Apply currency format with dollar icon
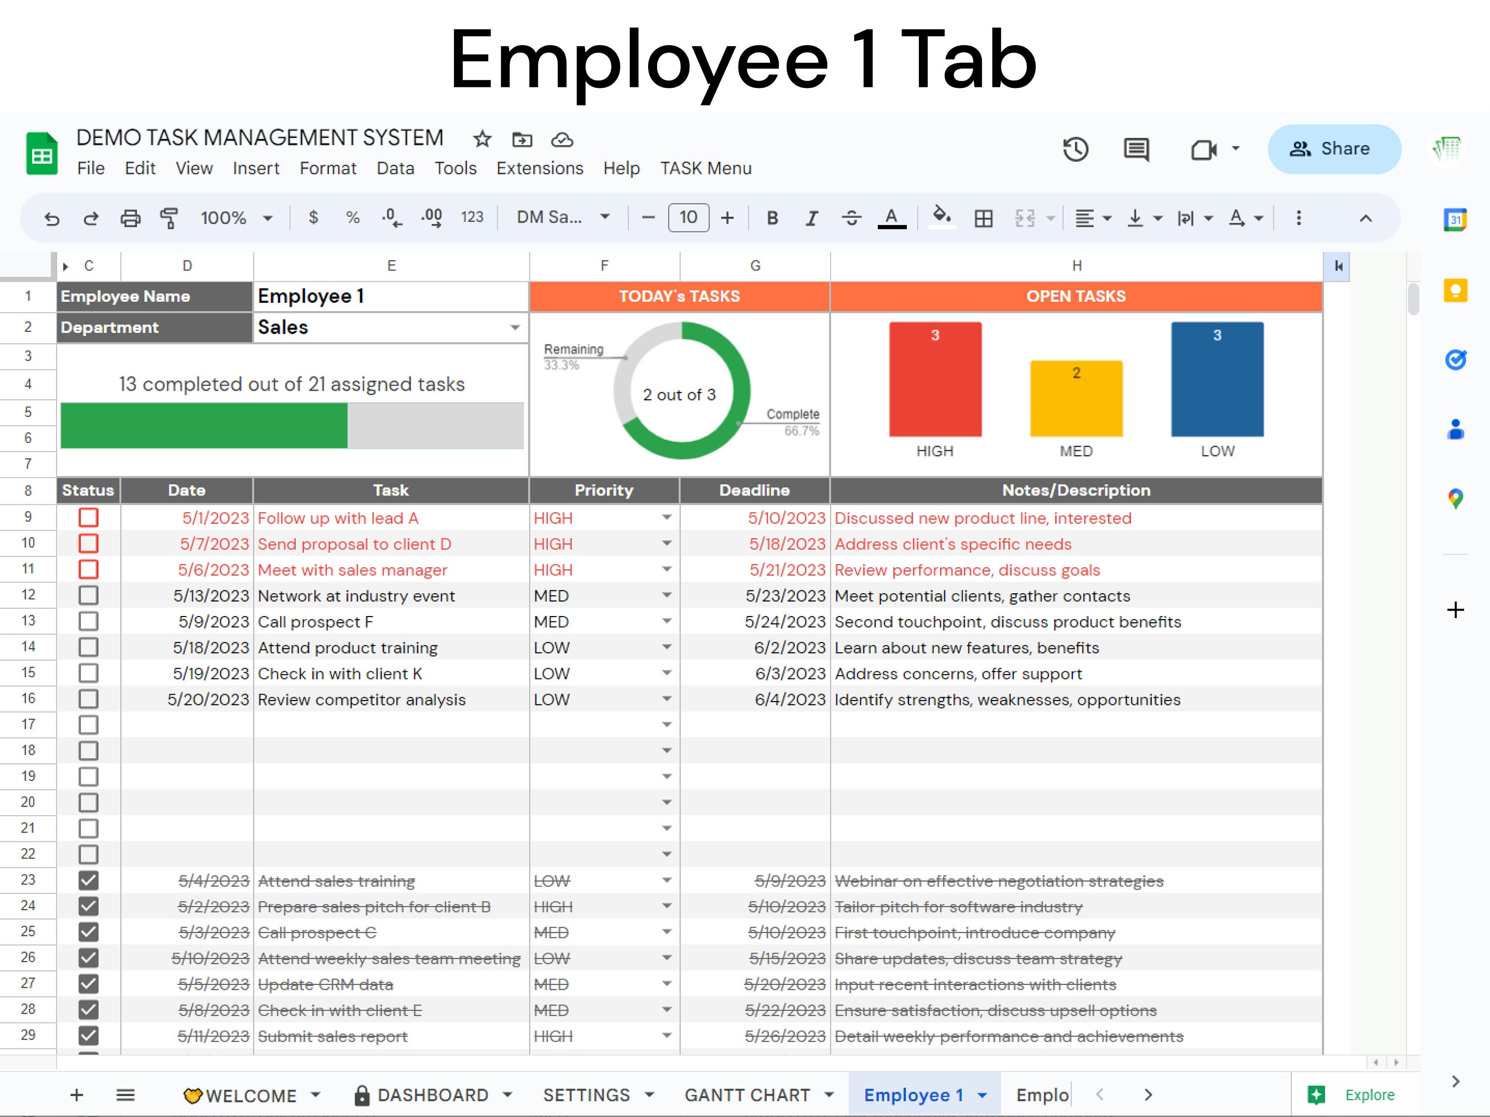Screen dimensions: 1490x1117 [x=313, y=217]
